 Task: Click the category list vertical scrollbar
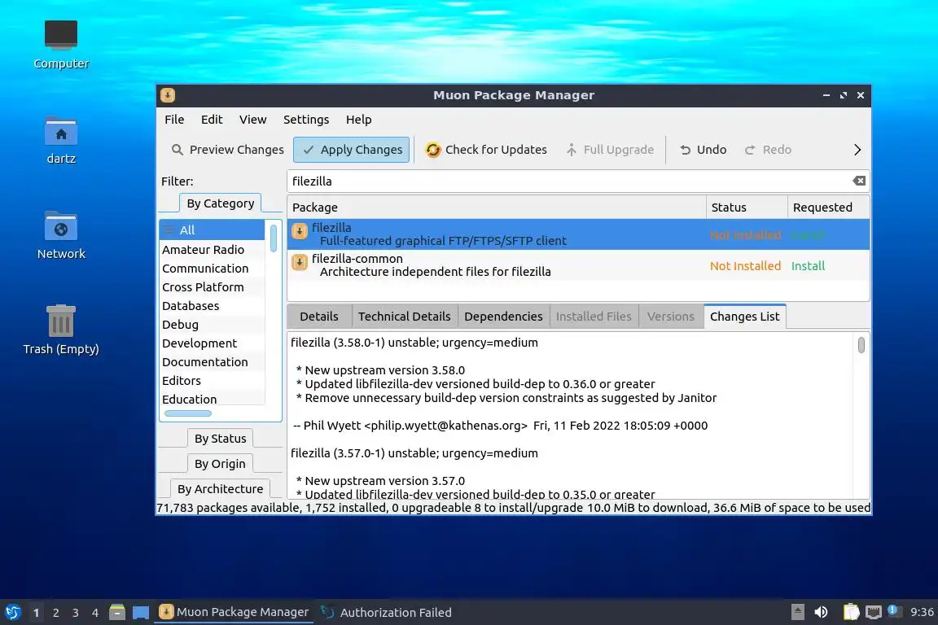pos(274,238)
